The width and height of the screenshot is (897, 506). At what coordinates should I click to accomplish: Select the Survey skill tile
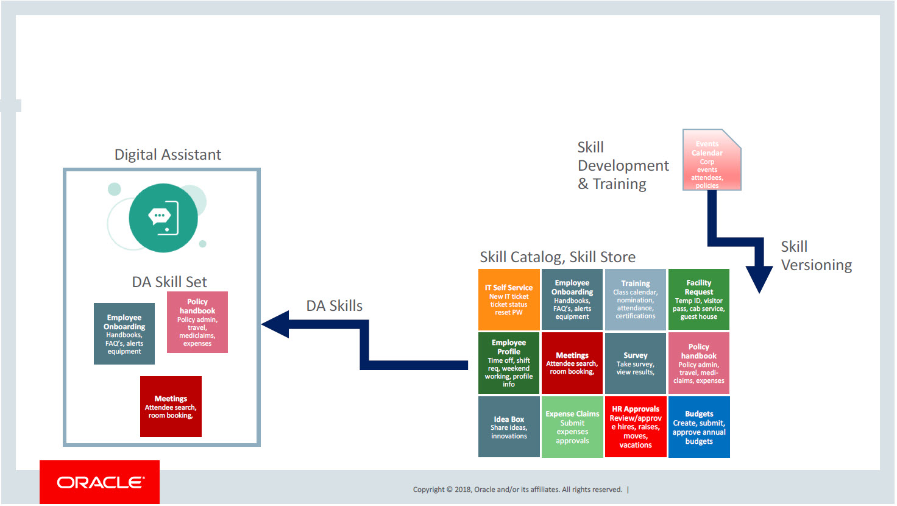(636, 363)
